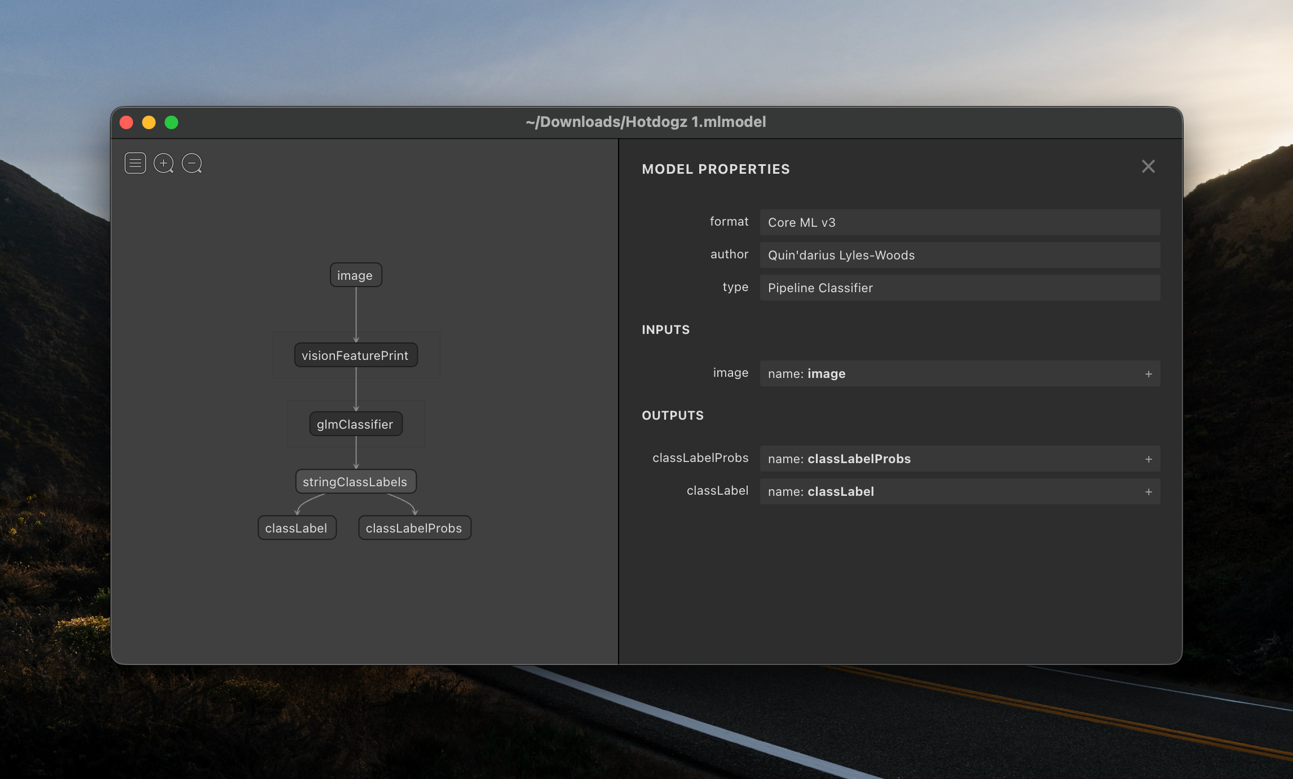Select the stringClassLabels node
The height and width of the screenshot is (779, 1293).
[355, 482]
